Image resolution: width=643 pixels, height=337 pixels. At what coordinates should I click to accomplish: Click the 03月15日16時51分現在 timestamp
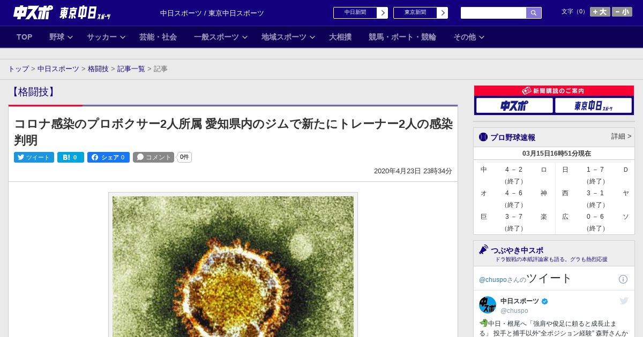click(x=557, y=154)
